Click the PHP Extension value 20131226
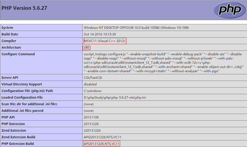Image resolution: width=247 pixels, height=147 pixels. point(91,124)
